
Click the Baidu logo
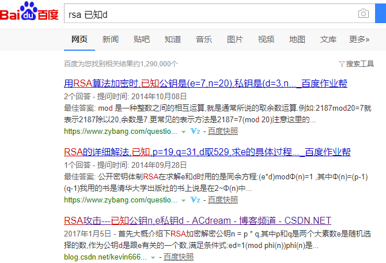[x=29, y=11]
